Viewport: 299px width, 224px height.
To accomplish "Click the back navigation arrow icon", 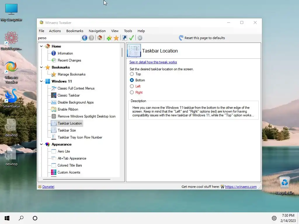I will 85,38.
